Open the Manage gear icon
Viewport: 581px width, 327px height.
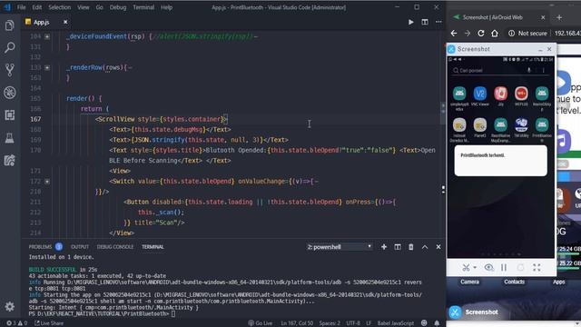10,306
